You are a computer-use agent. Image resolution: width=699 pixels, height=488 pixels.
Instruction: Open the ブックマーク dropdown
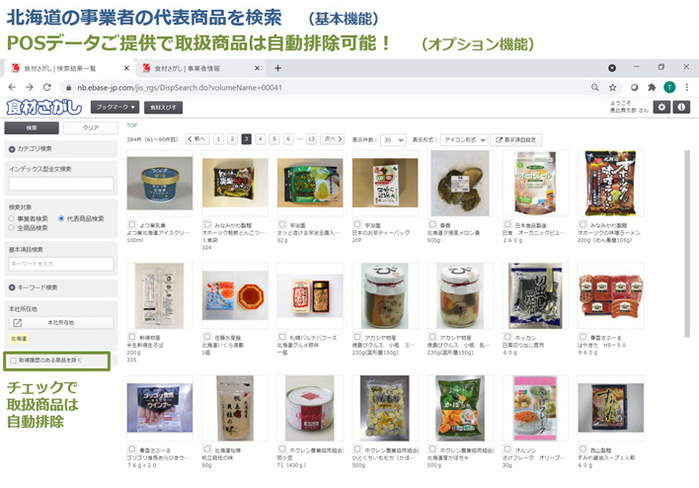tap(115, 107)
